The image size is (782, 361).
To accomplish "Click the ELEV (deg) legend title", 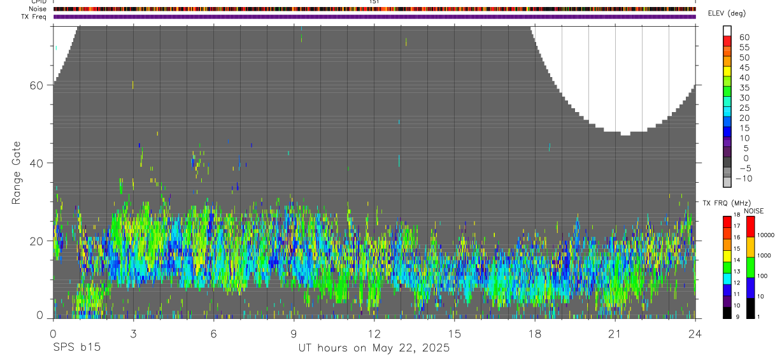I will click(x=727, y=13).
